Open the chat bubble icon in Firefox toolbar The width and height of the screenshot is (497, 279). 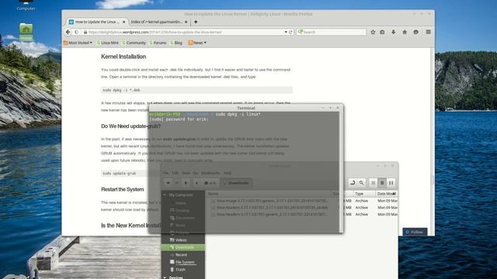(x=416, y=32)
